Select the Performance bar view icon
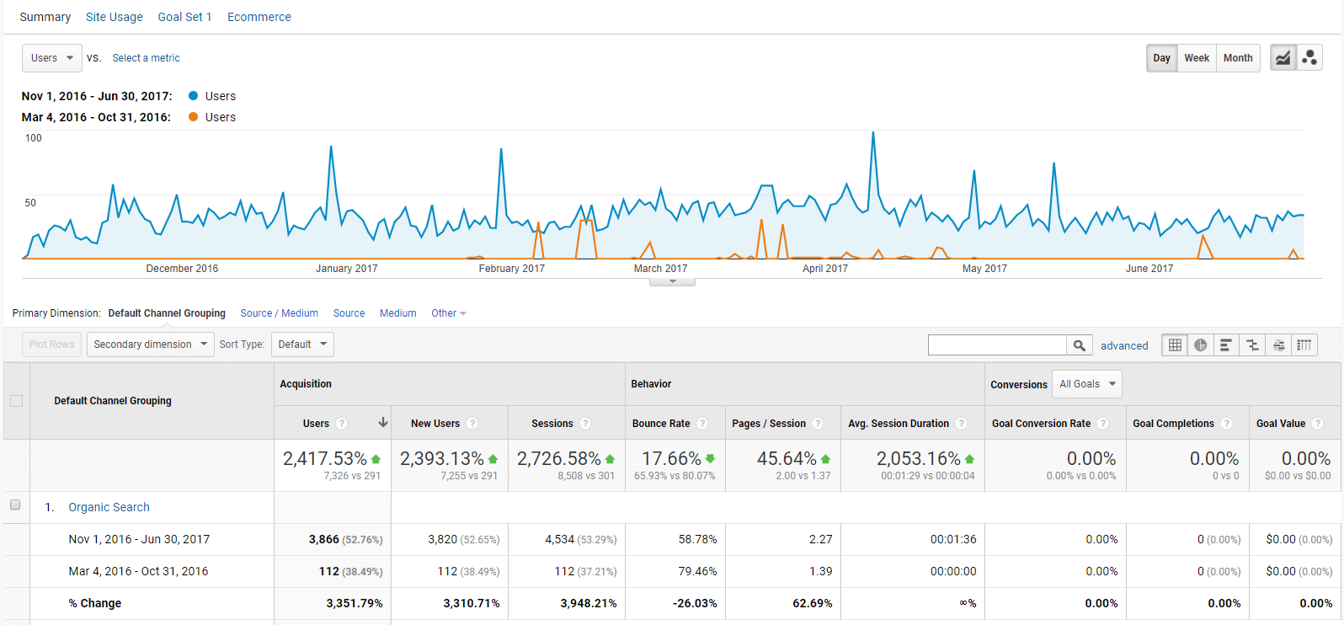 tap(1226, 345)
